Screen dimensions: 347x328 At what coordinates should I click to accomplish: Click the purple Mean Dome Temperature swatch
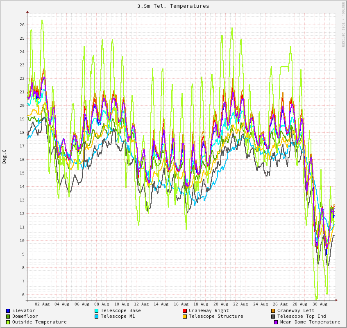[276, 322]
